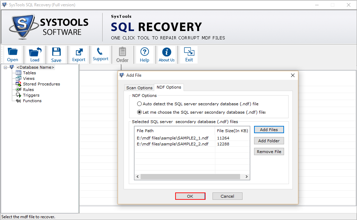Viewport: 357px width, 220px height.
Task: Confirm with the OK button
Action: pos(190,196)
